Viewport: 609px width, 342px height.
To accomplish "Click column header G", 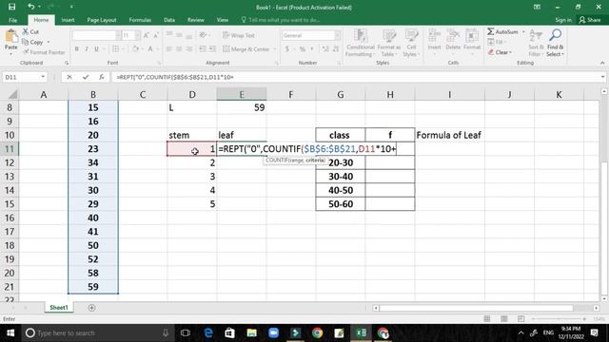I will click(341, 94).
